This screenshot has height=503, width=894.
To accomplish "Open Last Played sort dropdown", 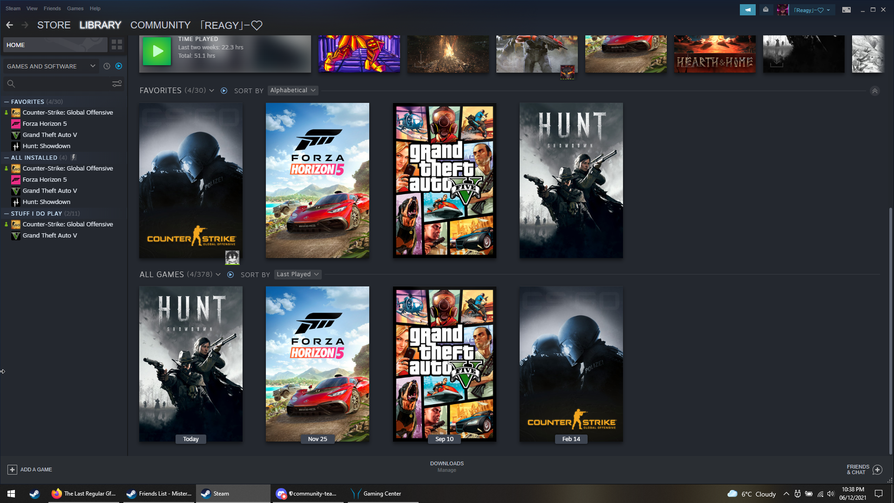I will tap(298, 274).
